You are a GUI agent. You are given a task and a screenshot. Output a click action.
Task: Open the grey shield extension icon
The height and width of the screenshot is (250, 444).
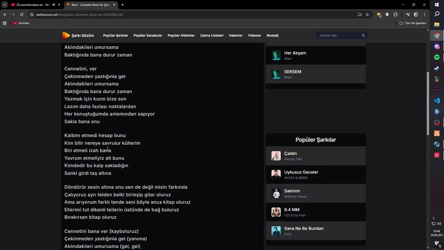[387, 15]
